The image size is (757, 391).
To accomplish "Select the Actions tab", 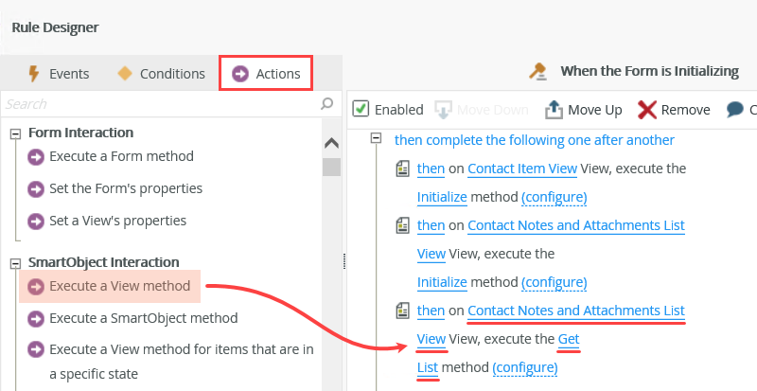I will 266,74.
